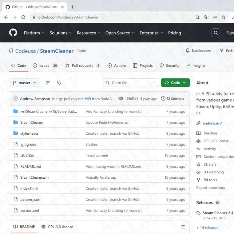Click the commit message ellipsis icon
234x234 pixels.
click(x=121, y=99)
